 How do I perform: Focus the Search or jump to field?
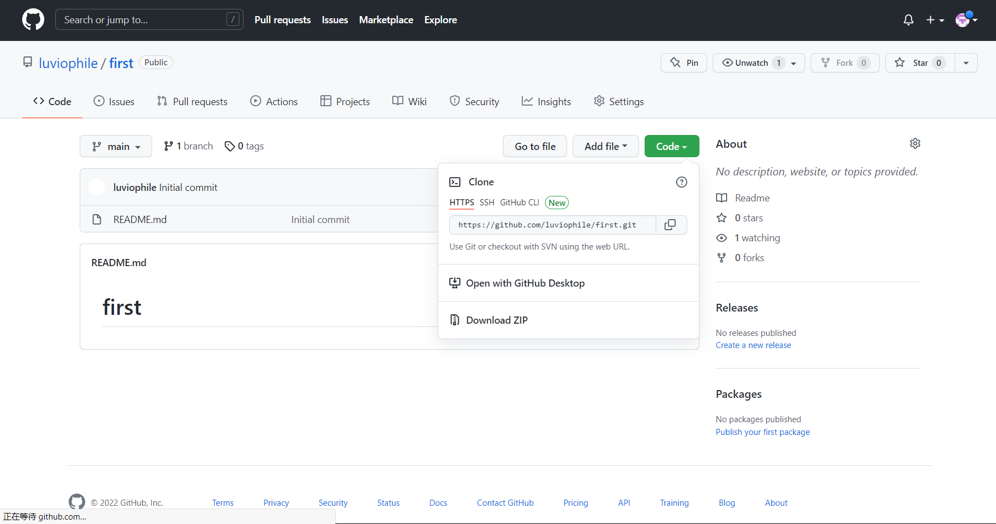click(x=149, y=20)
